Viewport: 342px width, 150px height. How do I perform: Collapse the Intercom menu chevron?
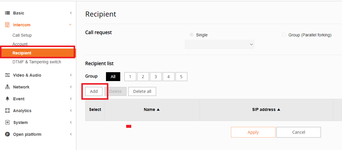[x=70, y=25]
